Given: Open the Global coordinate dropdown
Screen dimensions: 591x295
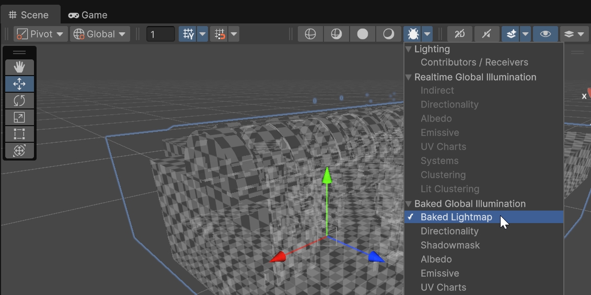Looking at the screenshot, I should (100, 34).
